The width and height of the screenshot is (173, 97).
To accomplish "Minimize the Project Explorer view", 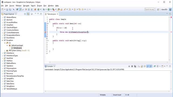I will coord(38,14).
